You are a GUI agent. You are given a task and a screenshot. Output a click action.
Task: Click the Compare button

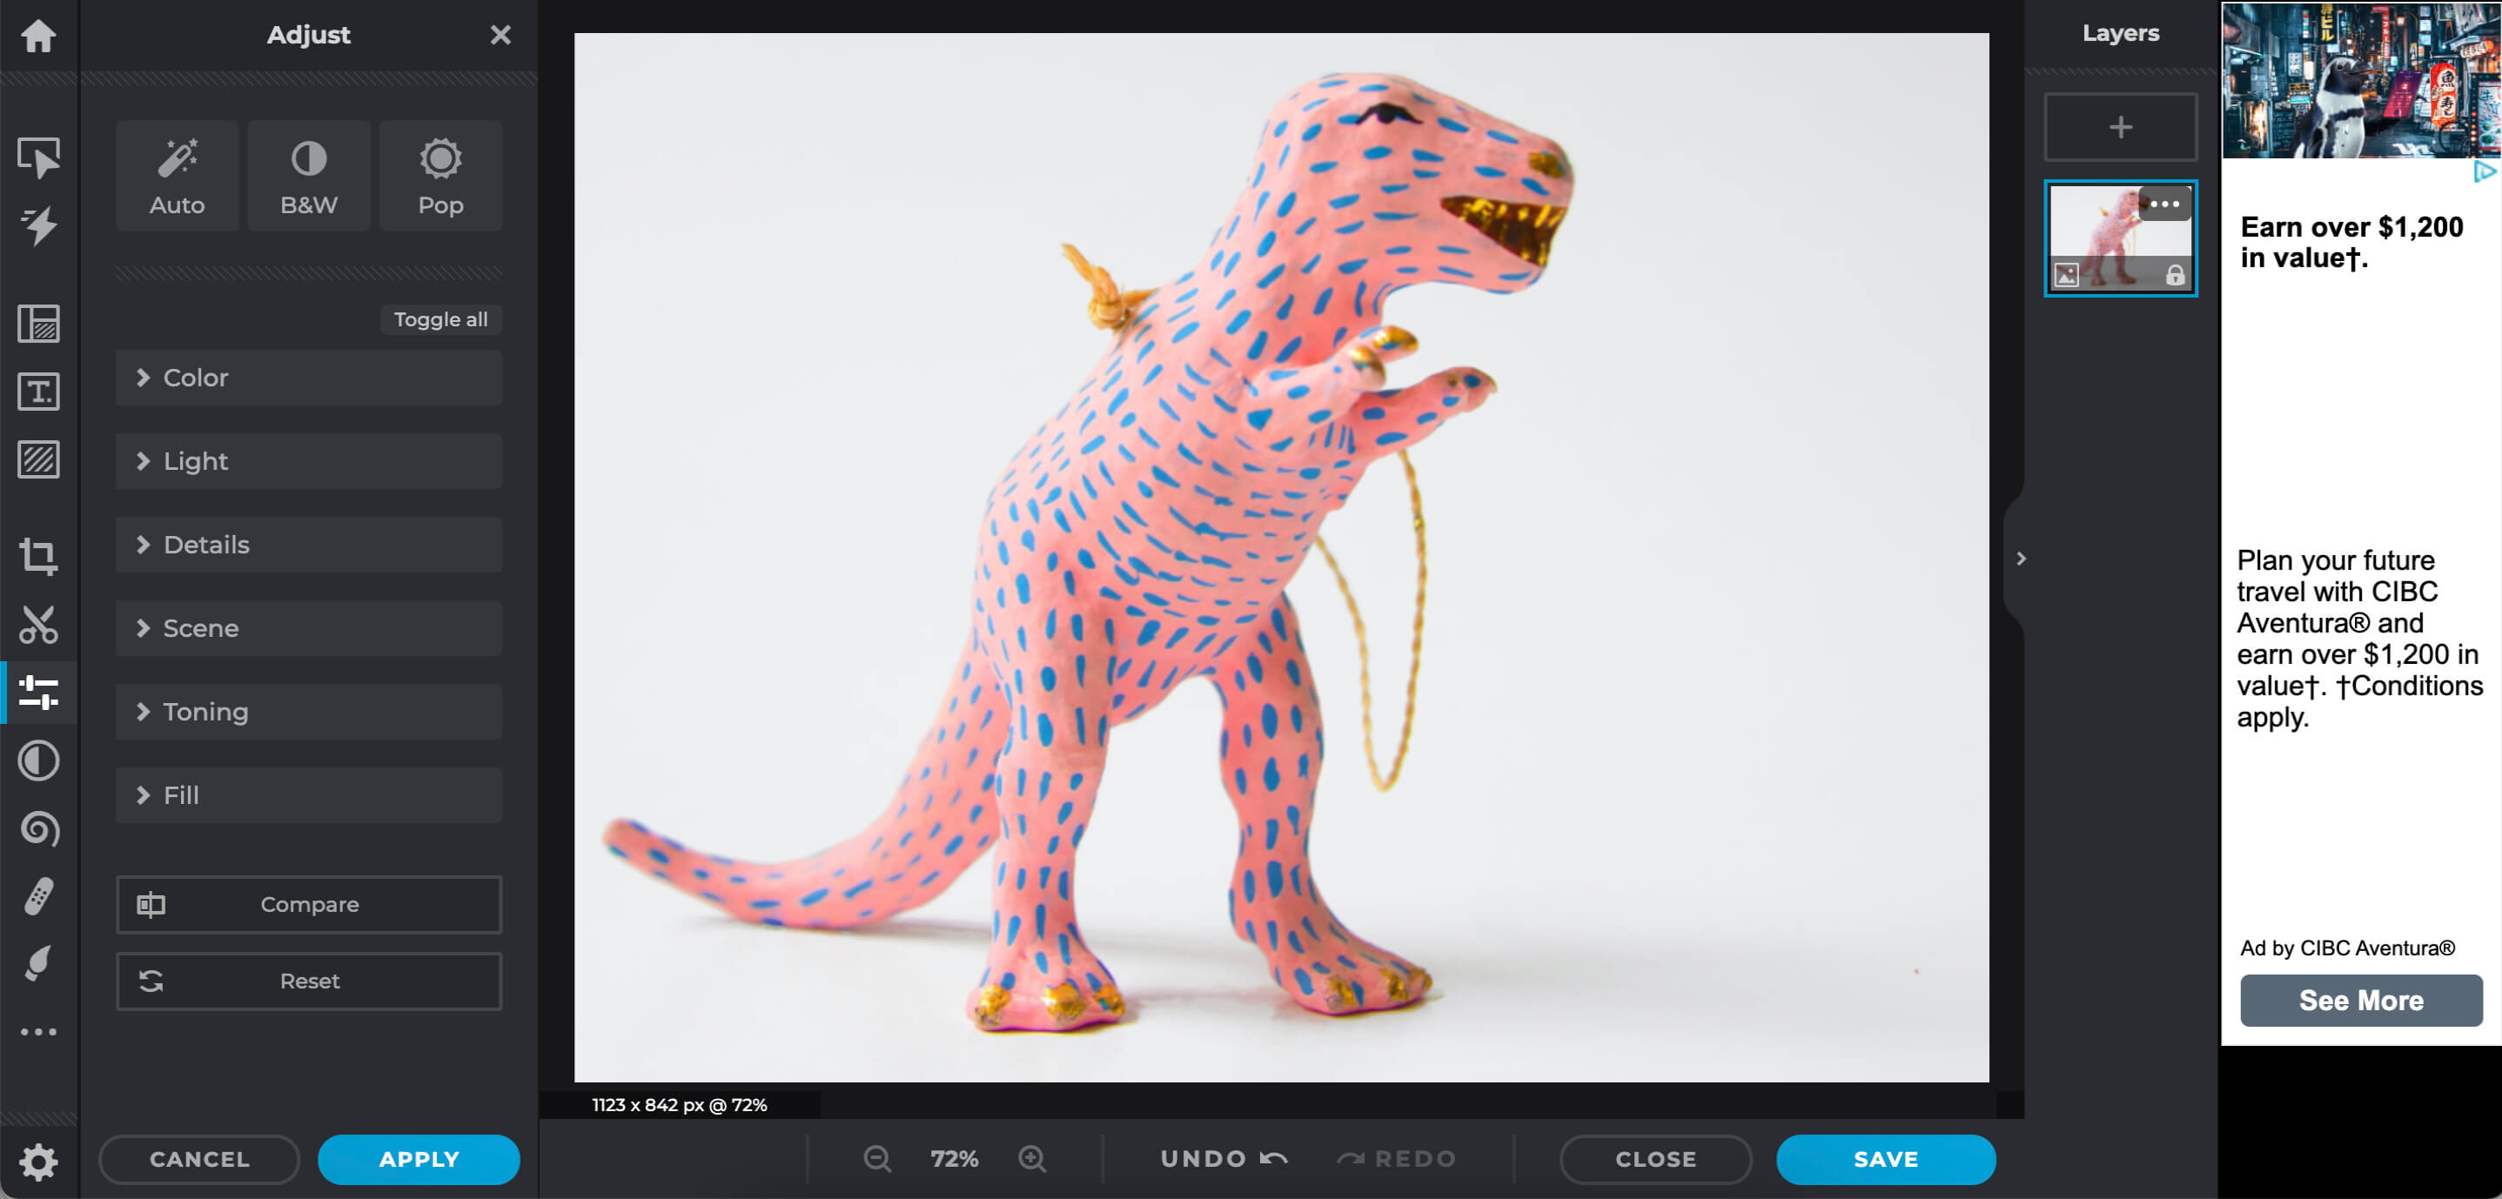tap(312, 904)
